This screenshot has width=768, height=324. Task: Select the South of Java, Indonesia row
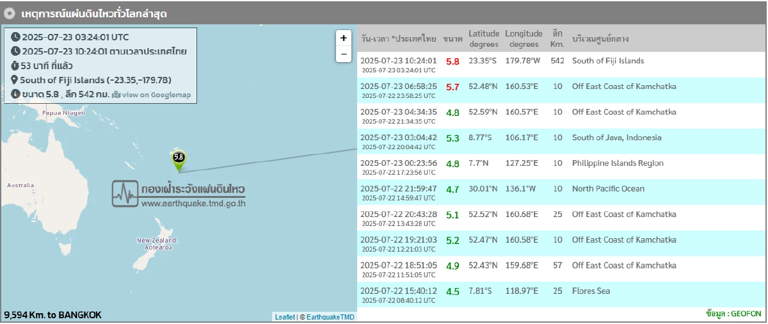tap(561, 142)
